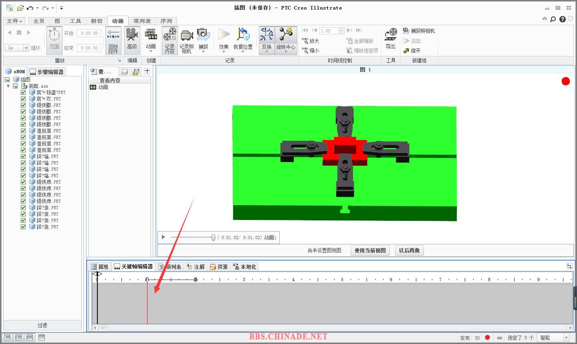Open the 步骤编辑器 panel tab
577x344 pixels.
[x=46, y=72]
